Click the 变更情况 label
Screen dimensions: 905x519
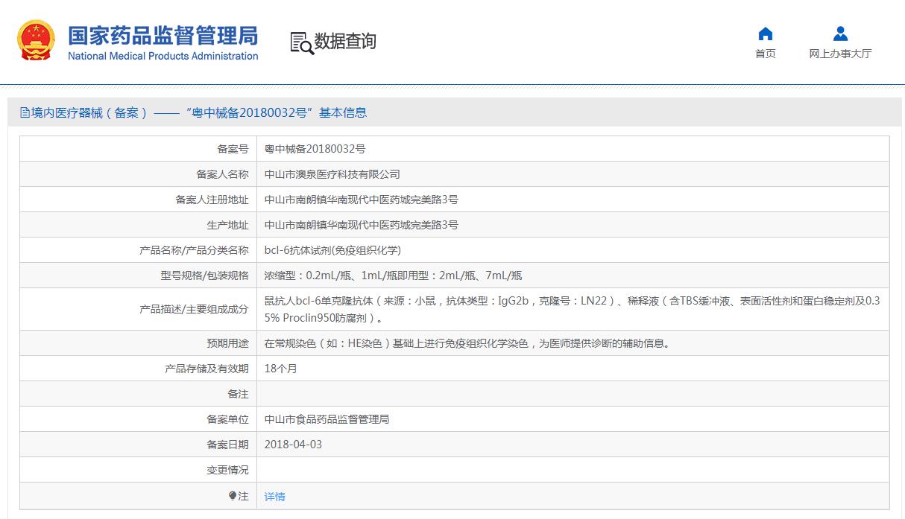[227, 470]
